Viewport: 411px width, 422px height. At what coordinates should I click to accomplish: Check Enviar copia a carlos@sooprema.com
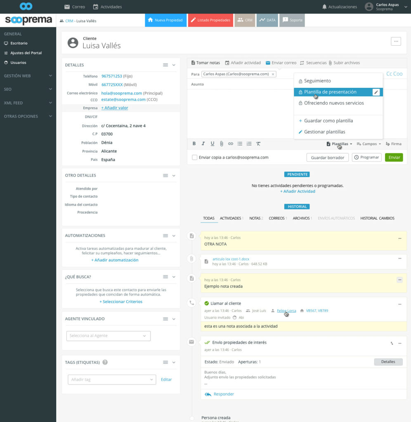pyautogui.click(x=194, y=157)
